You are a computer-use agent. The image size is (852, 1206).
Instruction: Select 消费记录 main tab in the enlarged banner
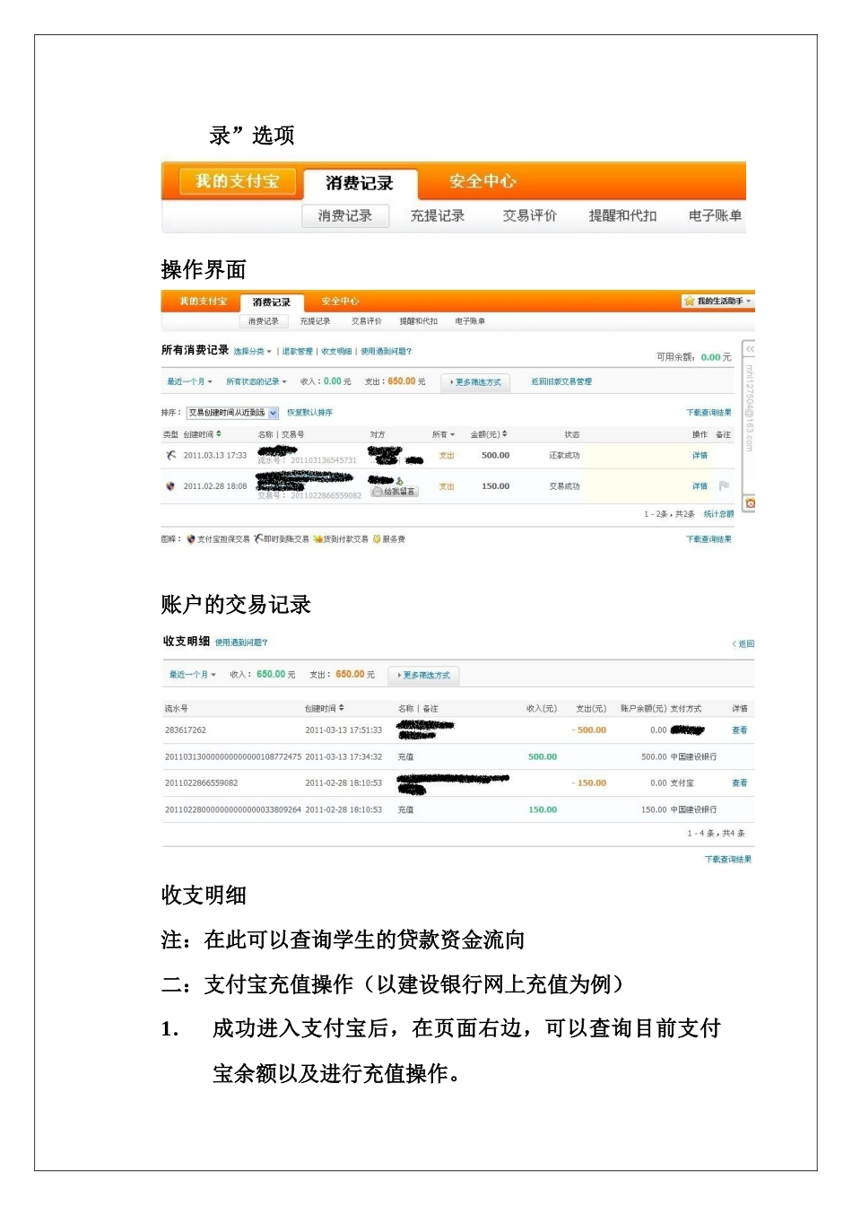pos(360,183)
